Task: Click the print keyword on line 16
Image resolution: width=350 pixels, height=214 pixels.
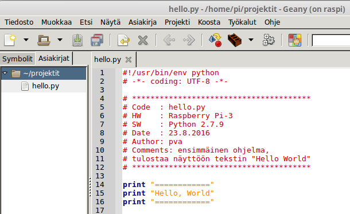Action: [134, 202]
